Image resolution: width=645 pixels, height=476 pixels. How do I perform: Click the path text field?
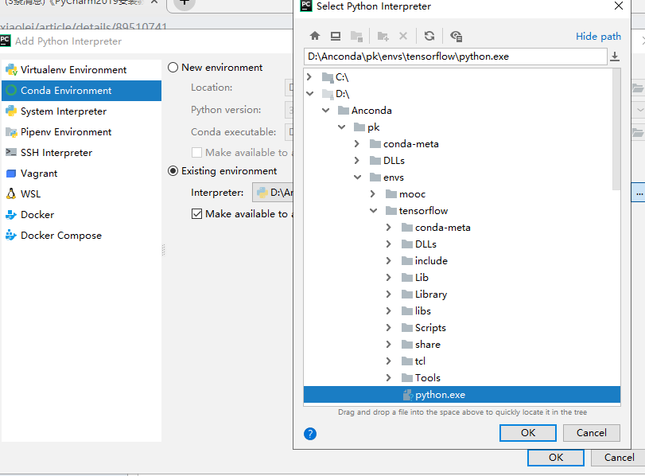(456, 57)
